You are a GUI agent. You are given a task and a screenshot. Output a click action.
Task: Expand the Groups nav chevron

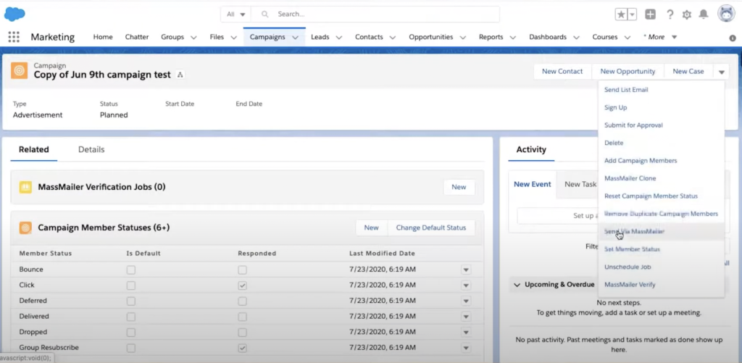[x=193, y=38]
